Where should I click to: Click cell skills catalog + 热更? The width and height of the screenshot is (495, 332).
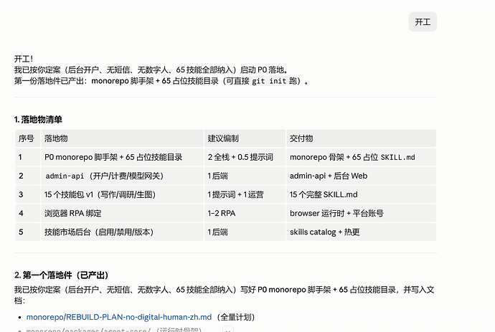(x=361, y=232)
